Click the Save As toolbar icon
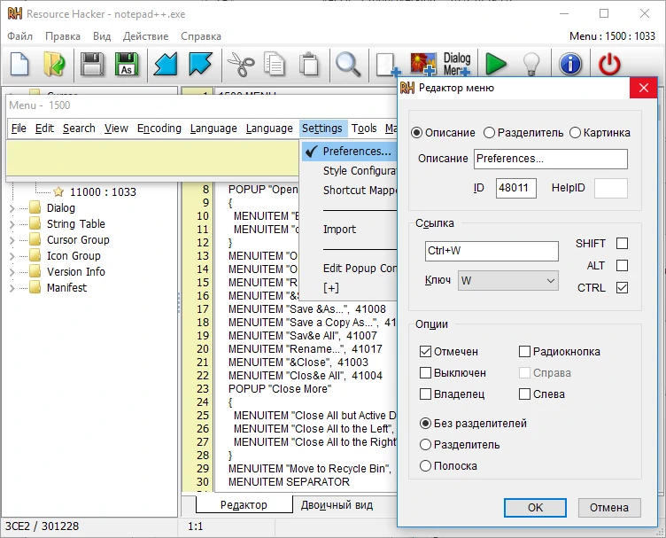666x538 pixels. tap(127, 65)
